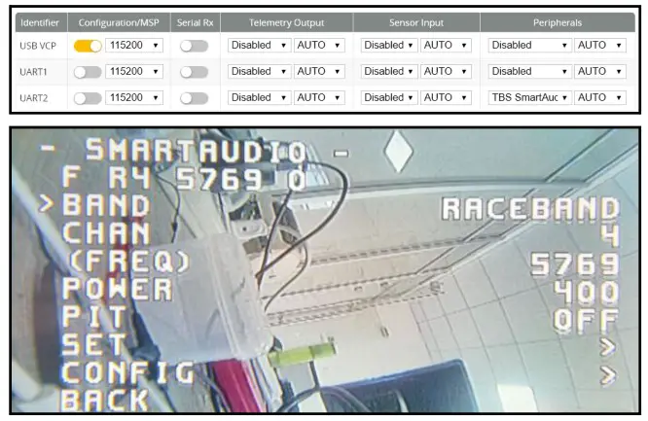Select the PIT item in OSD menu
The height and width of the screenshot is (421, 648).
tap(94, 317)
